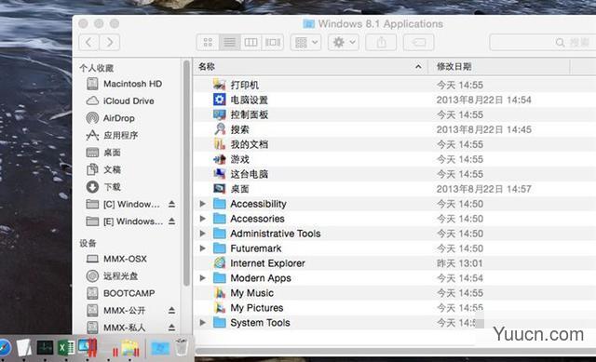Open the arrange-by dropdown
Image resolution: width=596 pixels, height=362 pixels.
(306, 42)
